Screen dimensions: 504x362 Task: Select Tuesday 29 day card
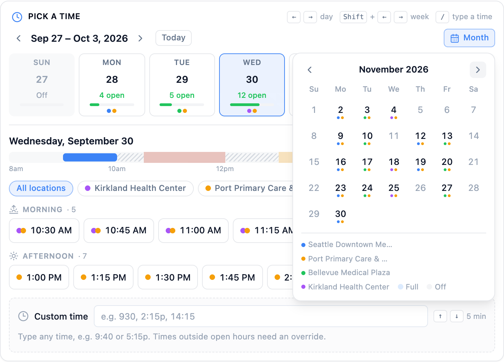[x=182, y=85]
